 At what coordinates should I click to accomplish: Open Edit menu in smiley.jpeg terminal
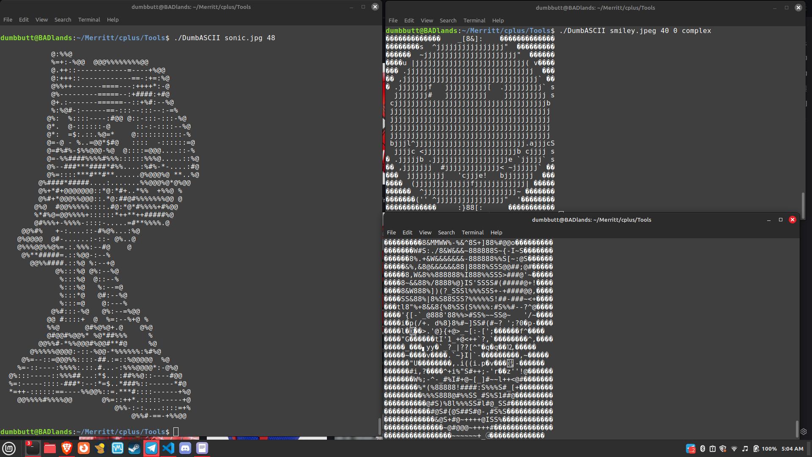click(x=409, y=20)
